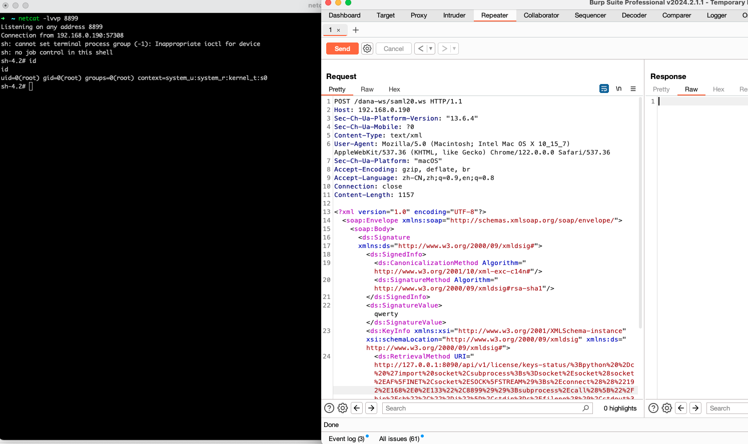
Task: Click the Host: 192.168.0.190 header line
Action: [372, 109]
